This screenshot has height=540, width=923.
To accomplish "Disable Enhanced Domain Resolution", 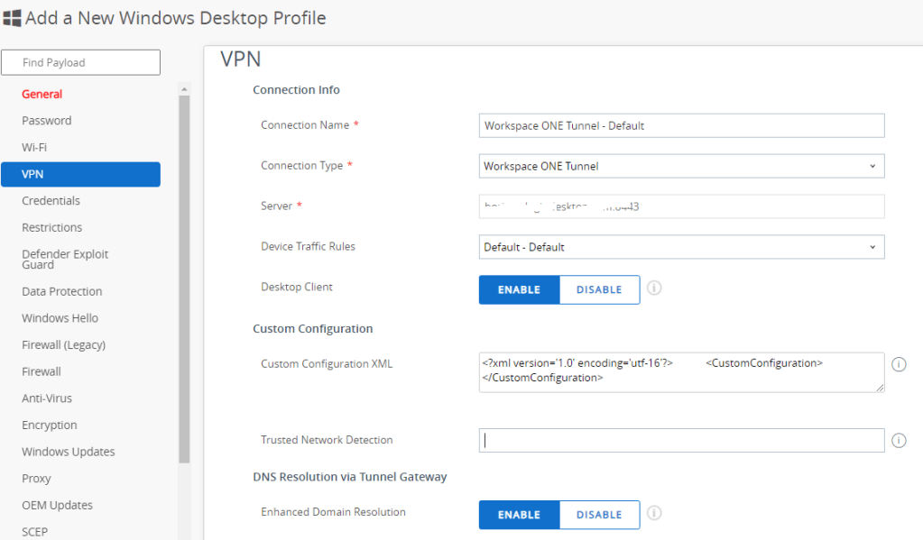I will (x=599, y=514).
